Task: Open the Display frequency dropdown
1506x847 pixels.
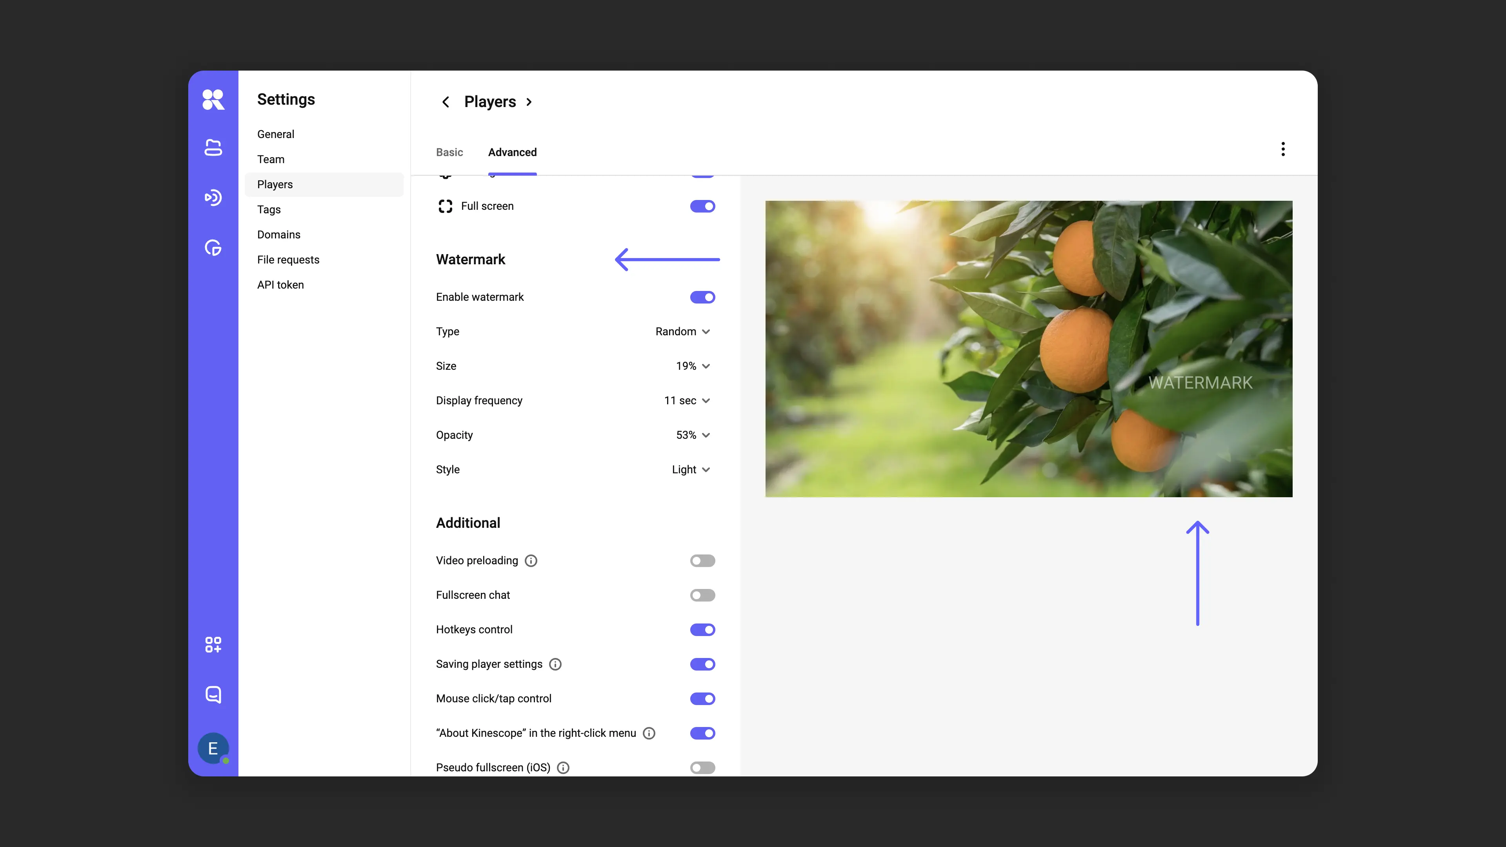Action: (688, 400)
